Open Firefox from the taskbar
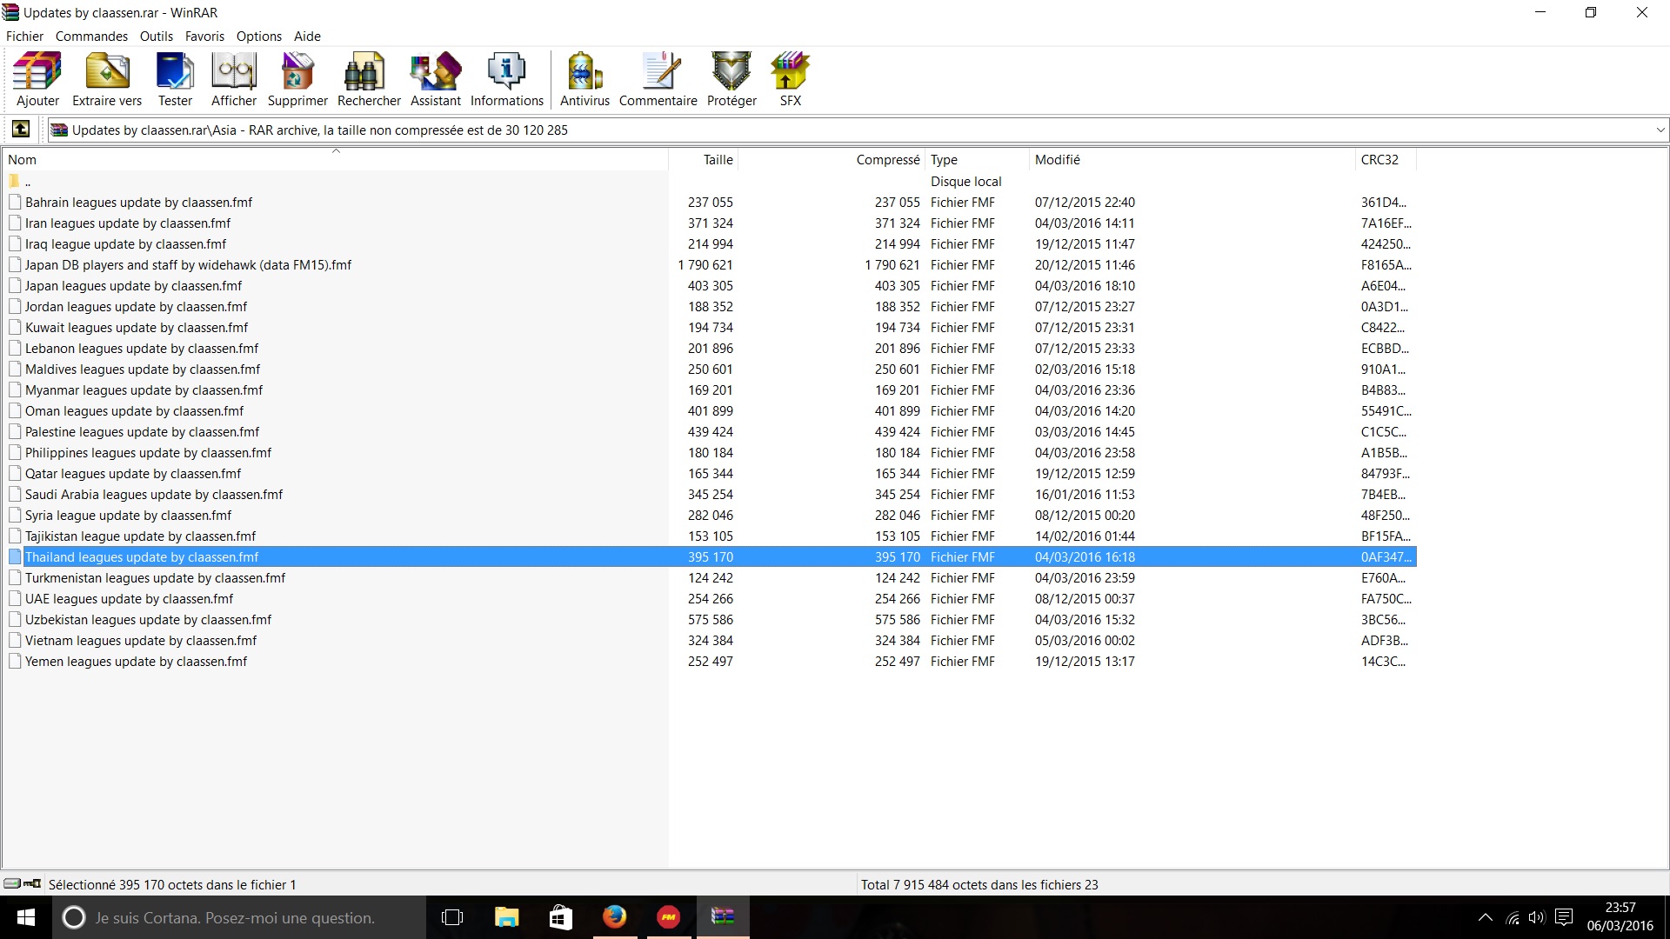This screenshot has width=1670, height=939. point(615,917)
